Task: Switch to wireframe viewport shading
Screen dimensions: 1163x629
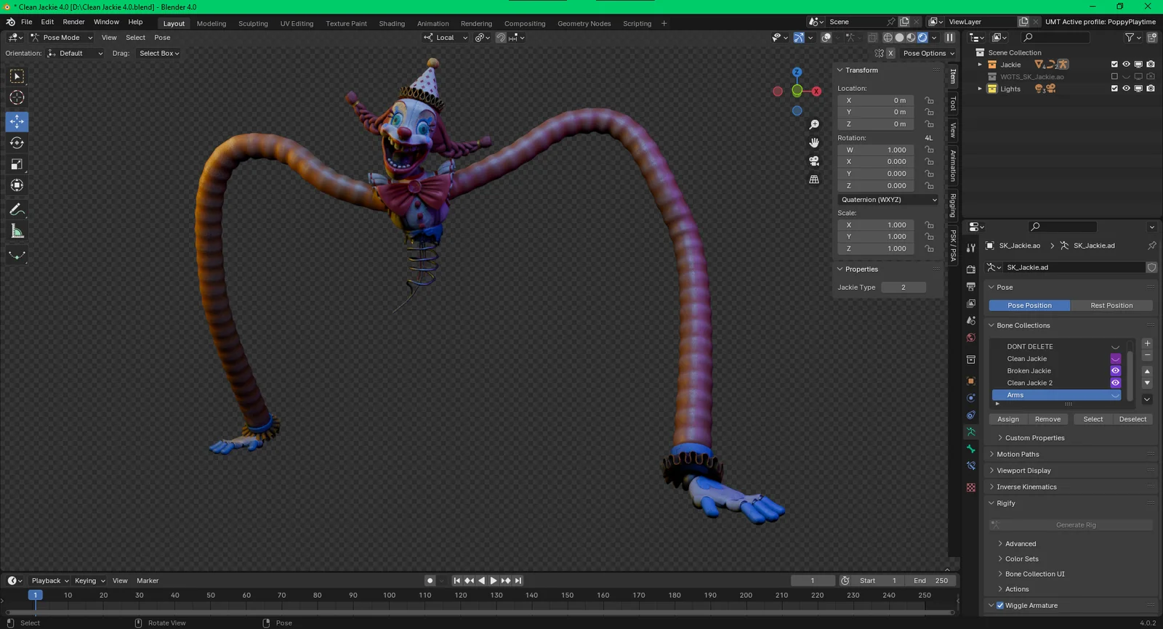Action: [888, 38]
